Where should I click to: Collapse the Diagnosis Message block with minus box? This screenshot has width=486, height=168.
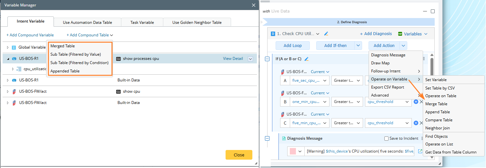[x=267, y=138]
